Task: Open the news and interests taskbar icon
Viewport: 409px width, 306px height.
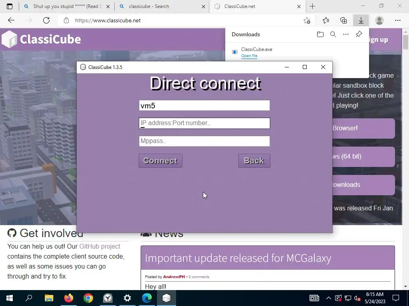Action: click(314, 298)
